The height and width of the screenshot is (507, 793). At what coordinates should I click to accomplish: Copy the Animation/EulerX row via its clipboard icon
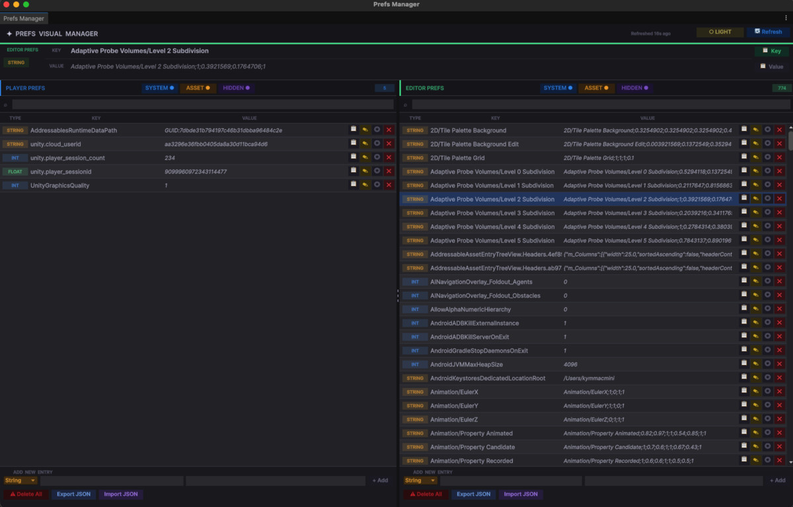[x=744, y=392]
